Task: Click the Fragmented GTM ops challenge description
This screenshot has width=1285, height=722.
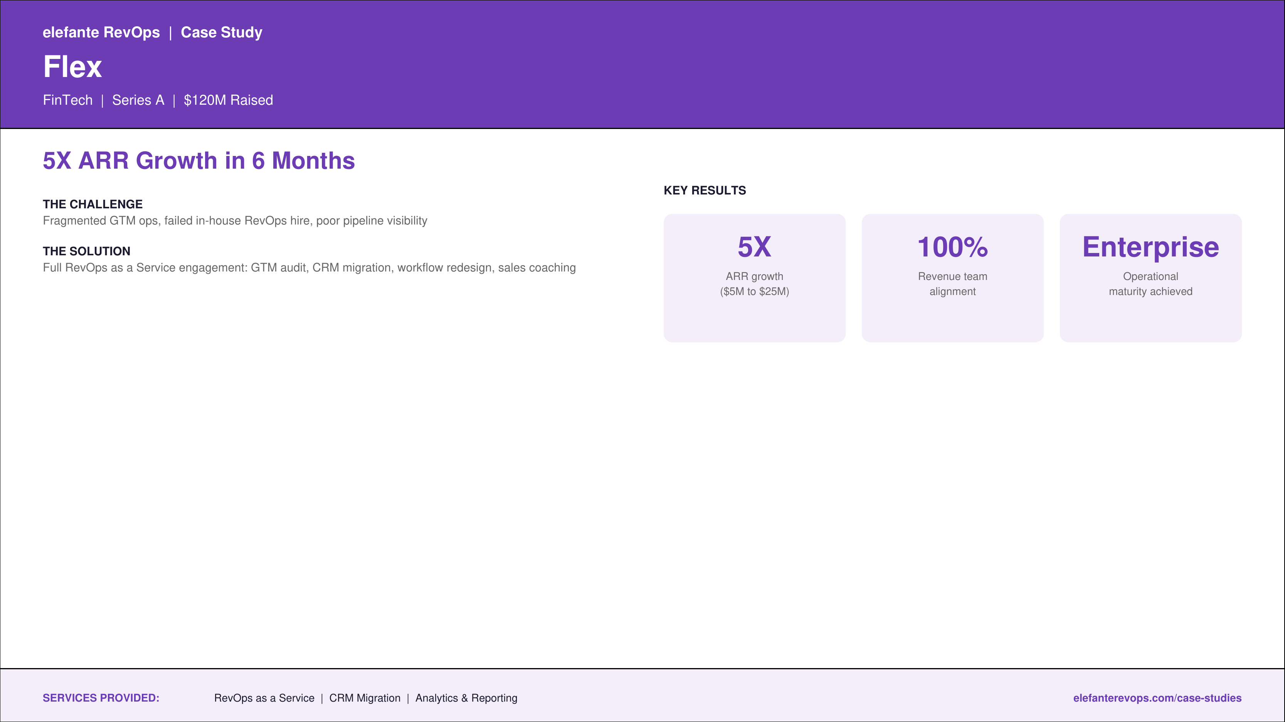Action: point(235,221)
